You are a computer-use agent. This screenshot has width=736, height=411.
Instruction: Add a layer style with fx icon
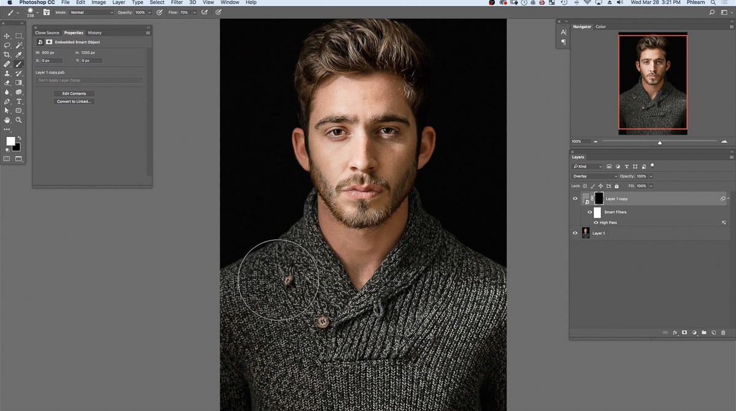[675, 332]
